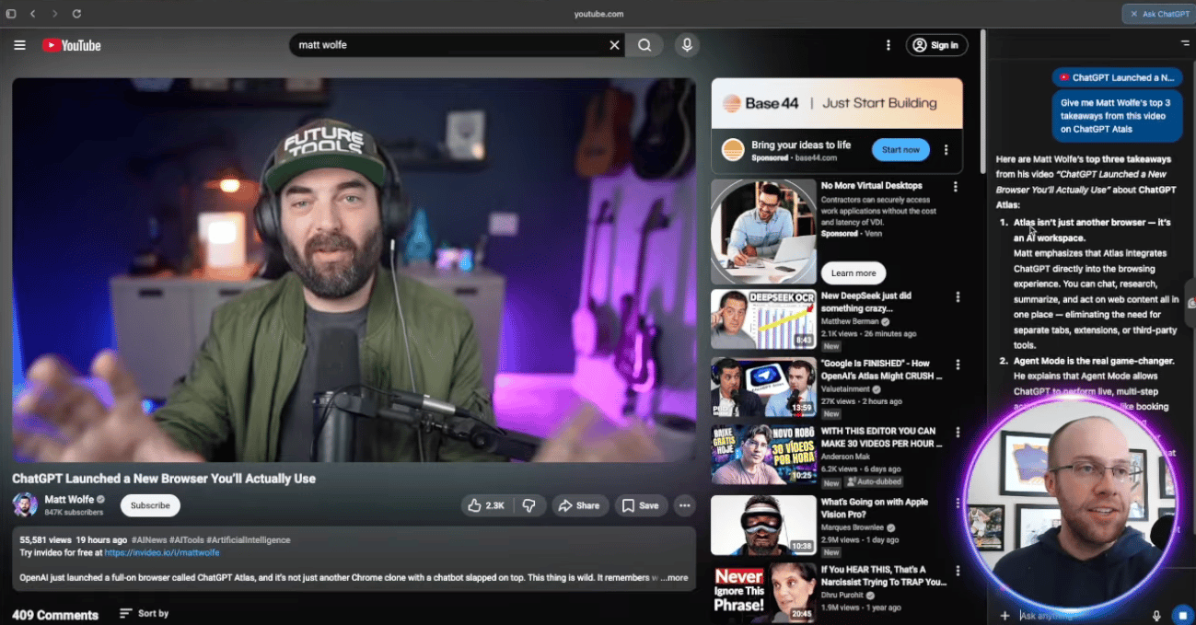1196x625 pixels.
Task: Open more actions menu under video
Action: coord(684,505)
